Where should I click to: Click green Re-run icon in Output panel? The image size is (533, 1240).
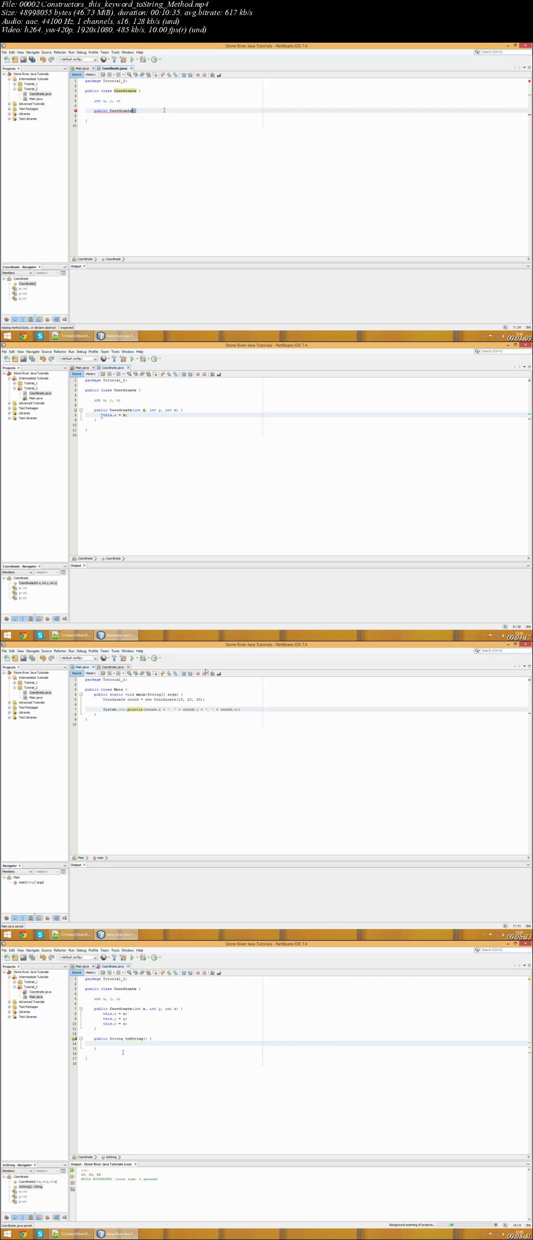72,1171
